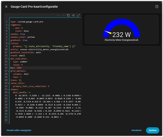Expand the editor to fullscreen

(78, 15)
